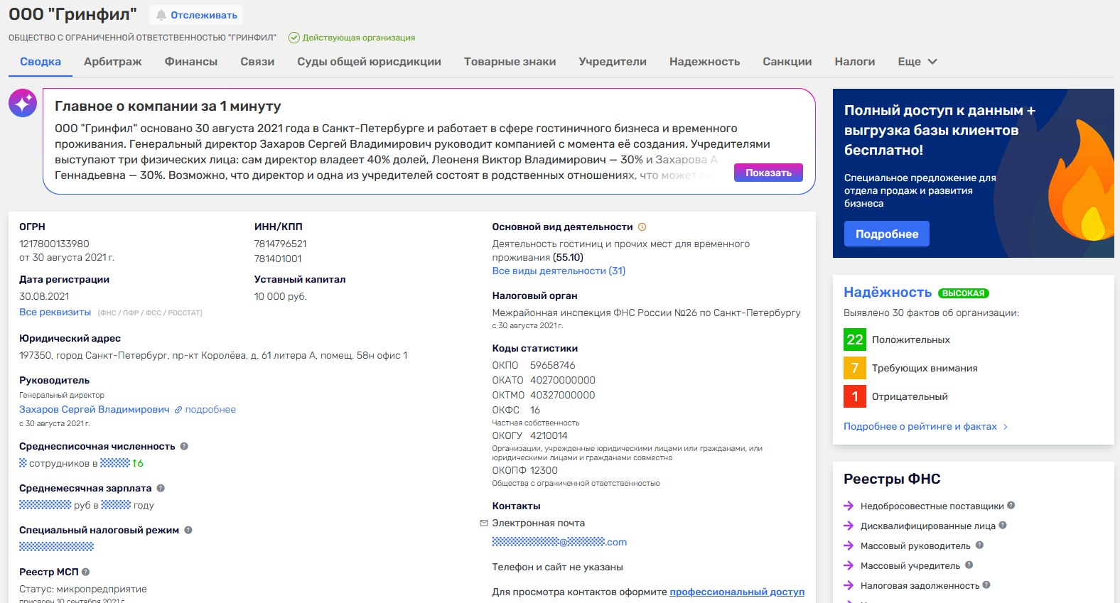This screenshot has width=1120, height=603.
Task: Click the clock icon next to Основной вид деятельности
Action: [x=642, y=227]
